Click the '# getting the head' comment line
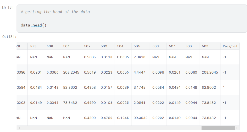Viewport: 247px width, 132px height. click(55, 12)
